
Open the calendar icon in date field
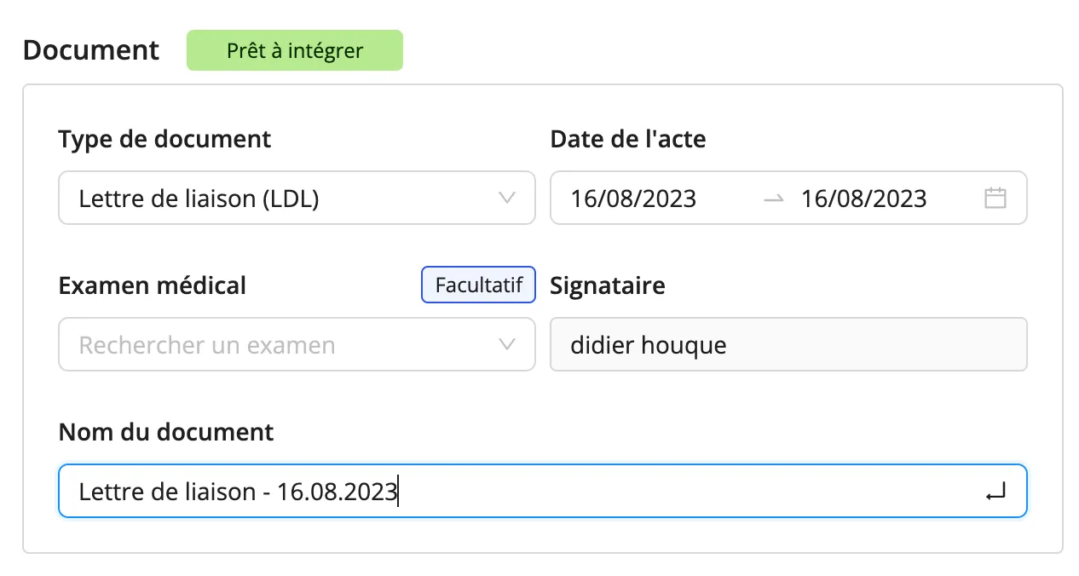pos(995,199)
